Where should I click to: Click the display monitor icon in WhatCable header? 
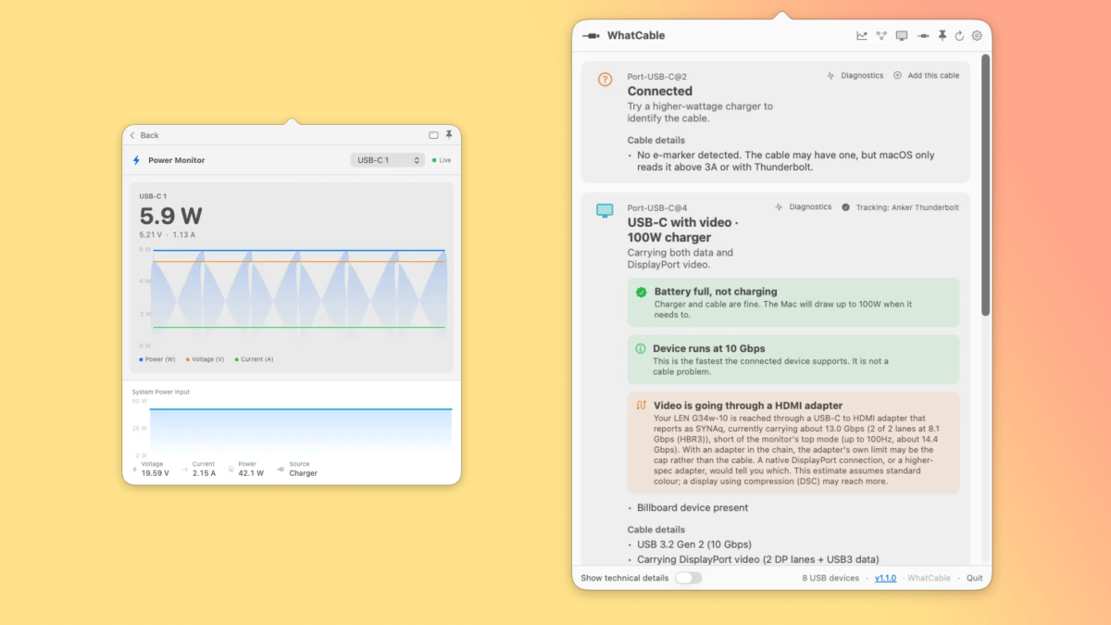(x=902, y=36)
